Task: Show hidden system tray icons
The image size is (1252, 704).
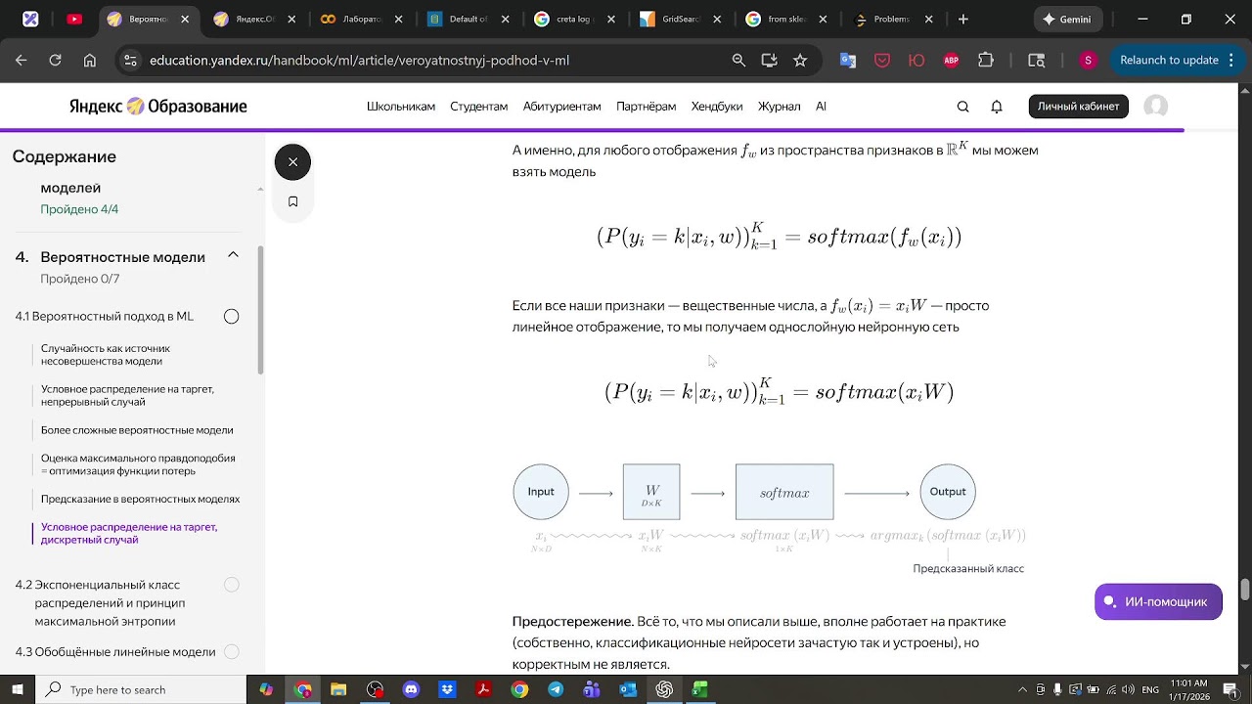Action: 1021,689
